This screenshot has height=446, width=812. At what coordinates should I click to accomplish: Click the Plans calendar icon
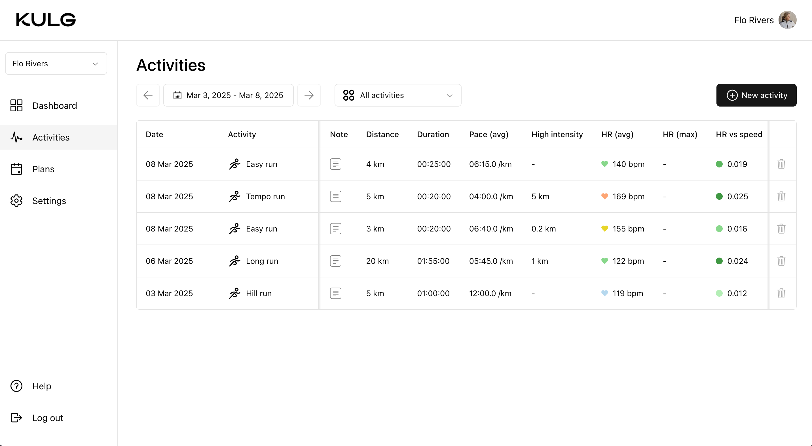(16, 169)
